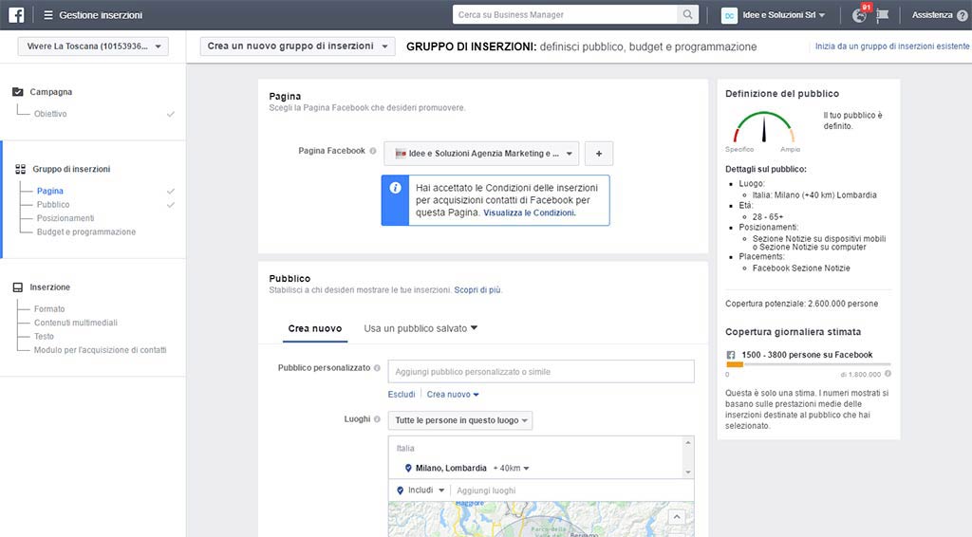Click the flag pages icon
Screen dimensions: 972x537
(x=882, y=15)
